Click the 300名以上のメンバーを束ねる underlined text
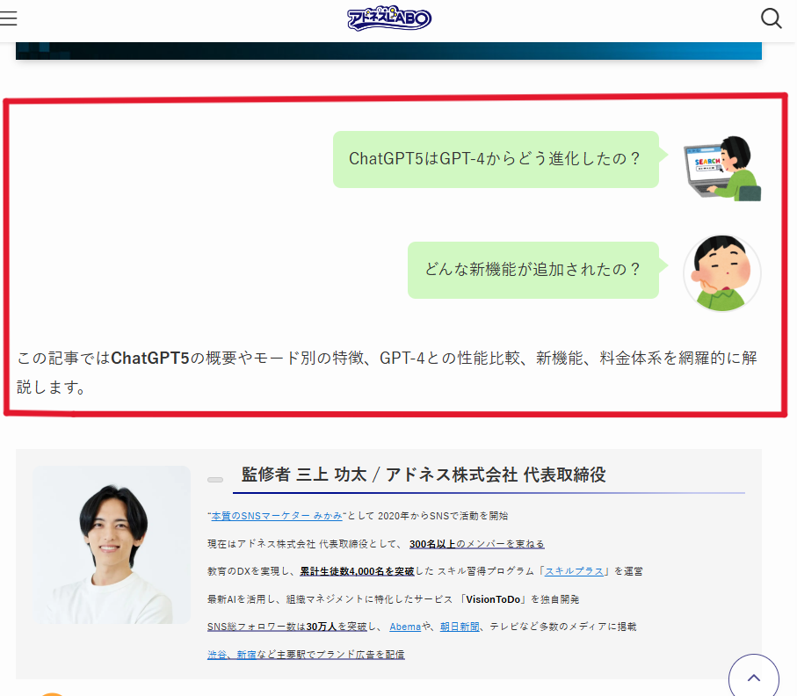The width and height of the screenshot is (797, 696). (476, 544)
